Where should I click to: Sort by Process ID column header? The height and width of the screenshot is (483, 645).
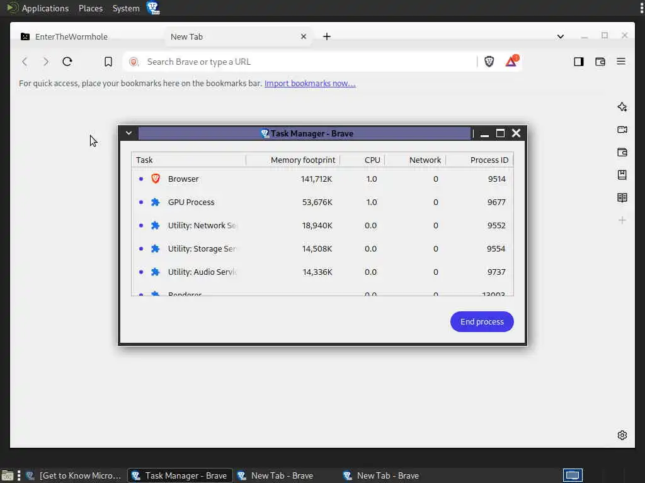[x=479, y=160]
